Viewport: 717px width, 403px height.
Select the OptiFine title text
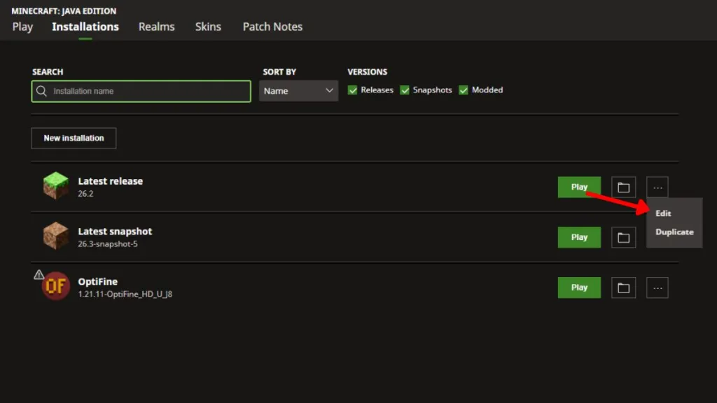point(97,281)
